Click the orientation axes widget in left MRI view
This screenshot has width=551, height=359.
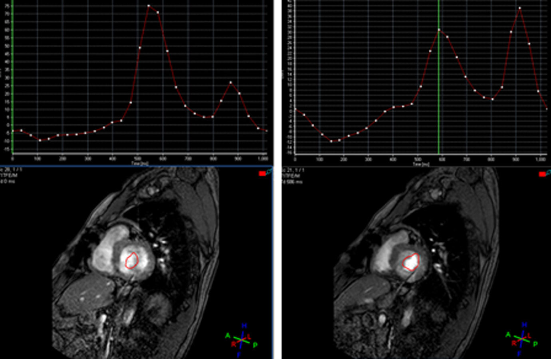(241, 340)
